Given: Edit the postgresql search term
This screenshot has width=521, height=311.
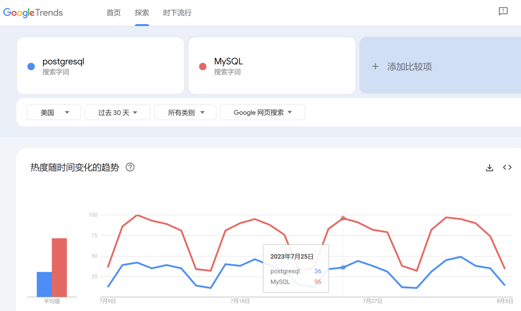Looking at the screenshot, I should tap(100, 66).
